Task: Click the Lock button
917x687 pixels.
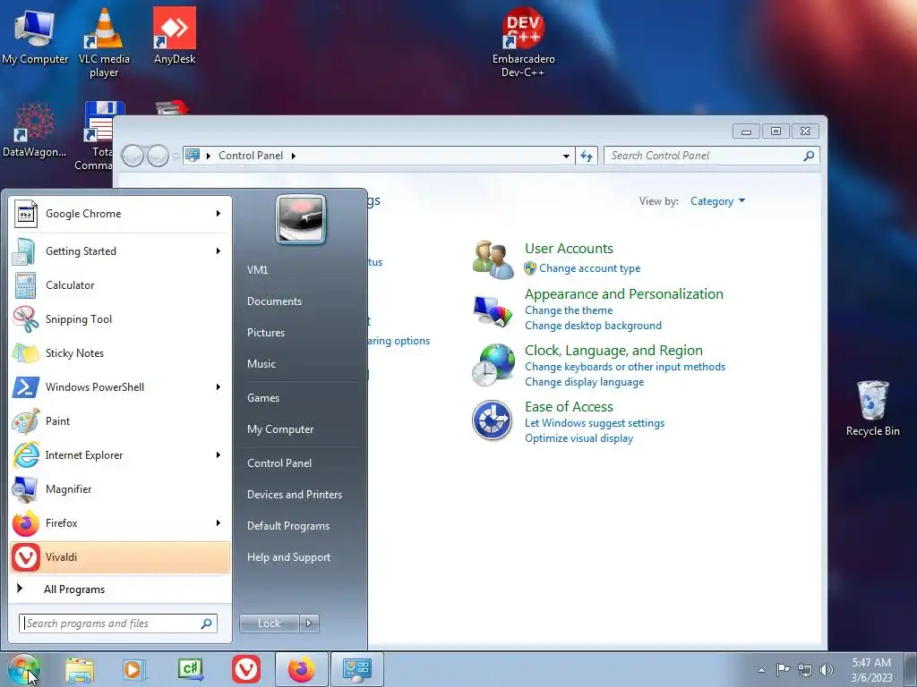Action: (x=269, y=623)
